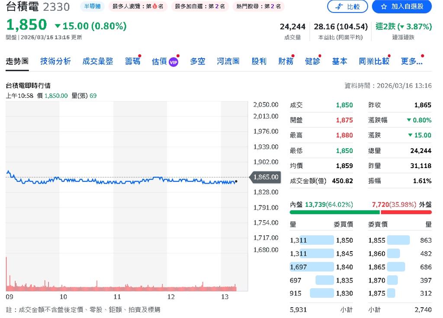This screenshot has height=318, width=443.
Task: Switch to the 健診 tab
Action: coord(313,61)
